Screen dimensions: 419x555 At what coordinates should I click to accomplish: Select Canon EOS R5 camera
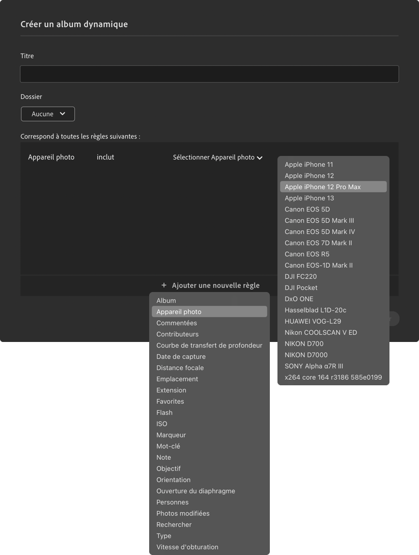333,254
